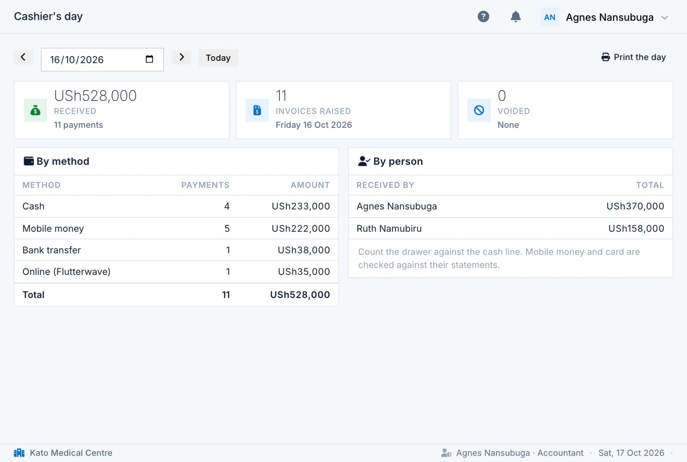The image size is (687, 462).
Task: Click the USh370,000 total
Action: pos(635,206)
